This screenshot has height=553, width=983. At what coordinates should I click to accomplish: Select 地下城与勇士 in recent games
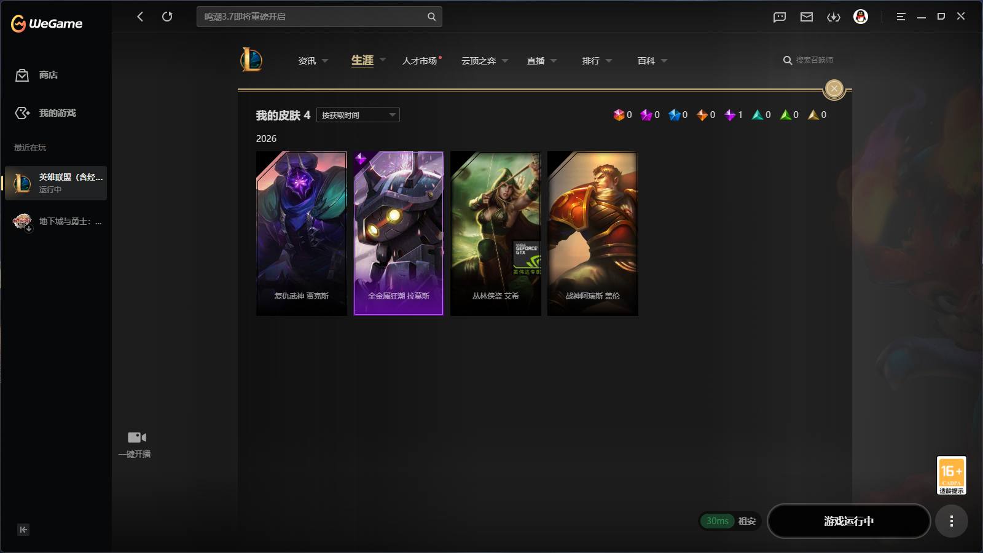coord(56,221)
